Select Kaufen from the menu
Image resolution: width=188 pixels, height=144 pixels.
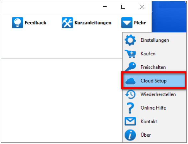click(x=155, y=54)
